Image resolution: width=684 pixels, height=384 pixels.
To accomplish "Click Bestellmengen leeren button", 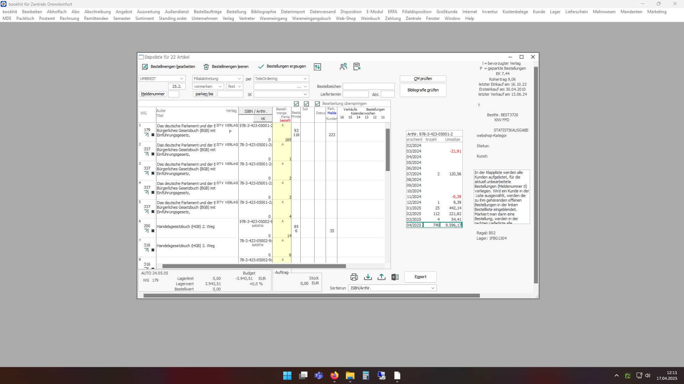I will (226, 66).
